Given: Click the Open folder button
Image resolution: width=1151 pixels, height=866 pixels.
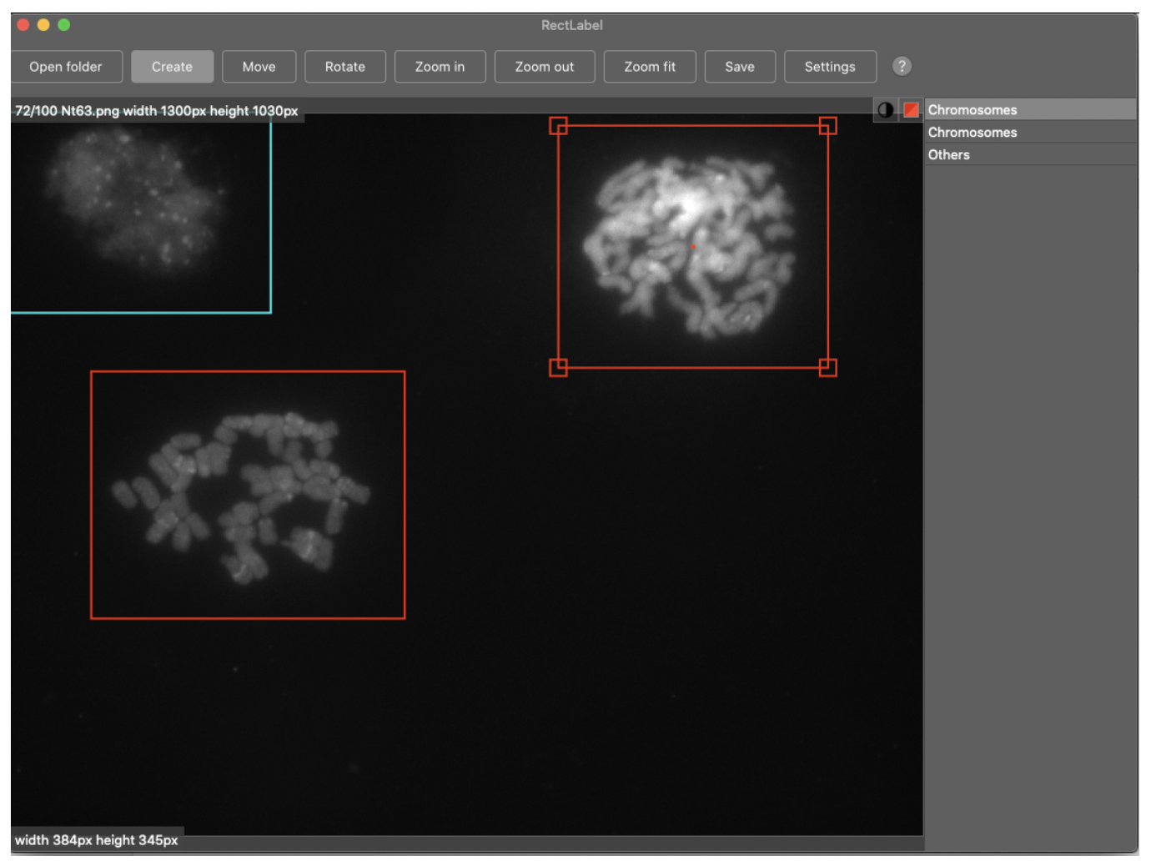Looking at the screenshot, I should click(x=66, y=67).
